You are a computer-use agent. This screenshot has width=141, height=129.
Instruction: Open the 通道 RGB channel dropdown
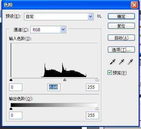(48, 30)
